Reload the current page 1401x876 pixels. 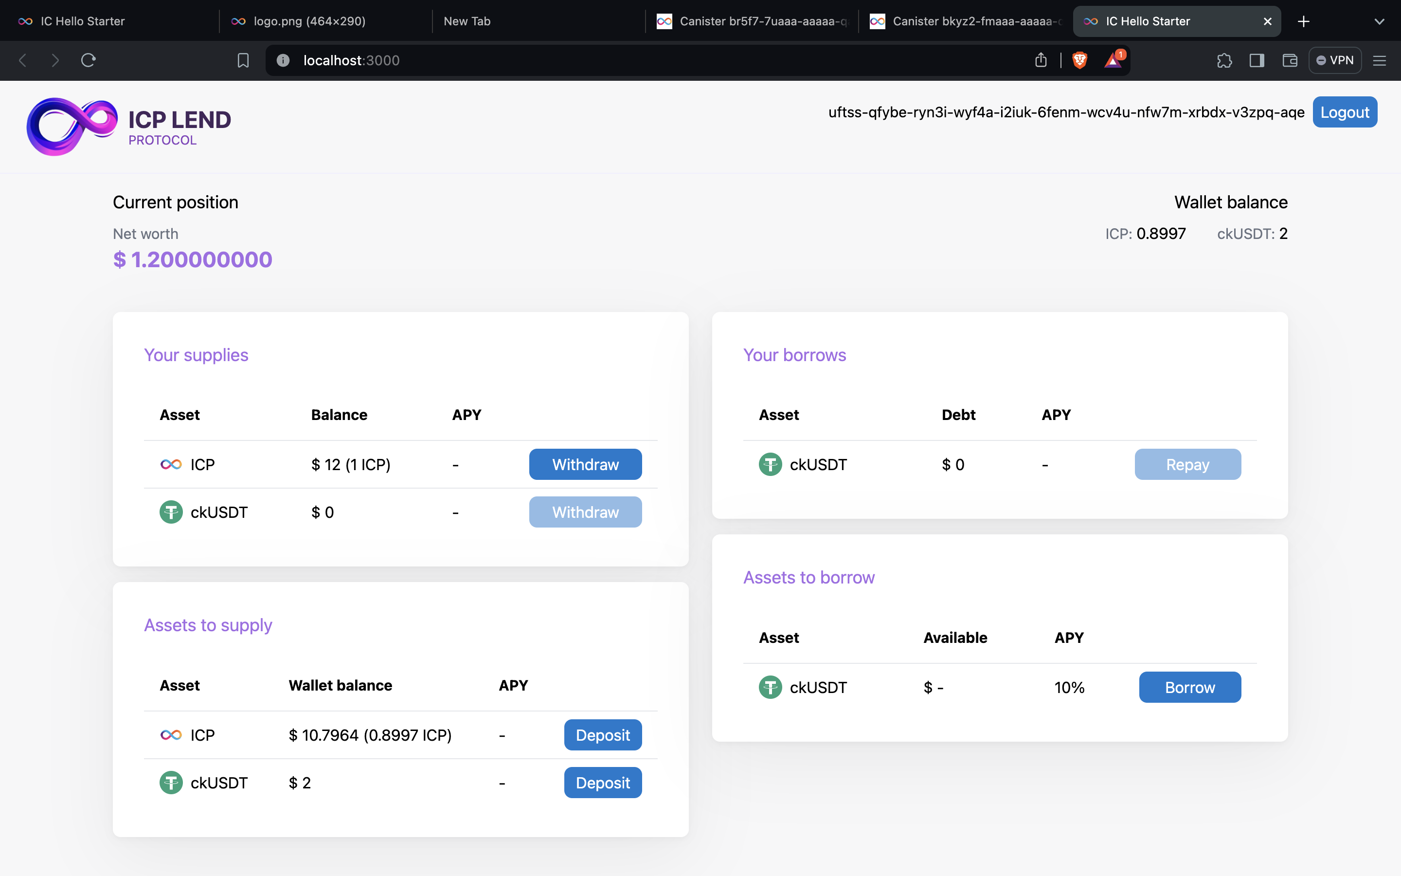88,60
